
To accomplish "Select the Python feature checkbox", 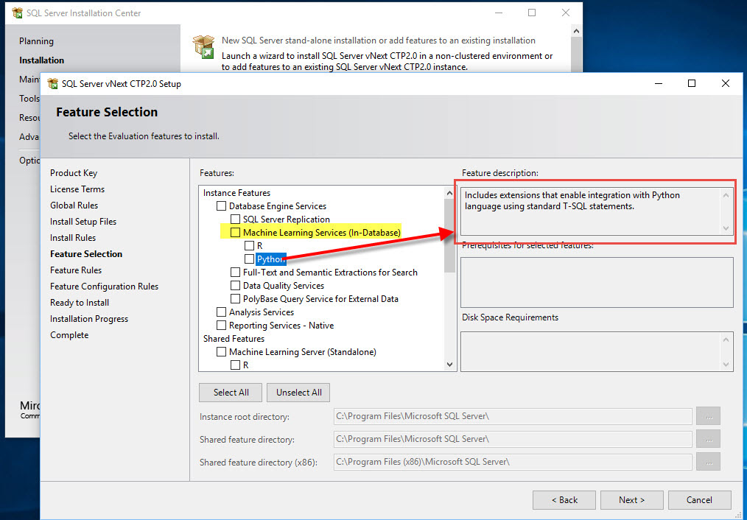I will tap(249, 259).
